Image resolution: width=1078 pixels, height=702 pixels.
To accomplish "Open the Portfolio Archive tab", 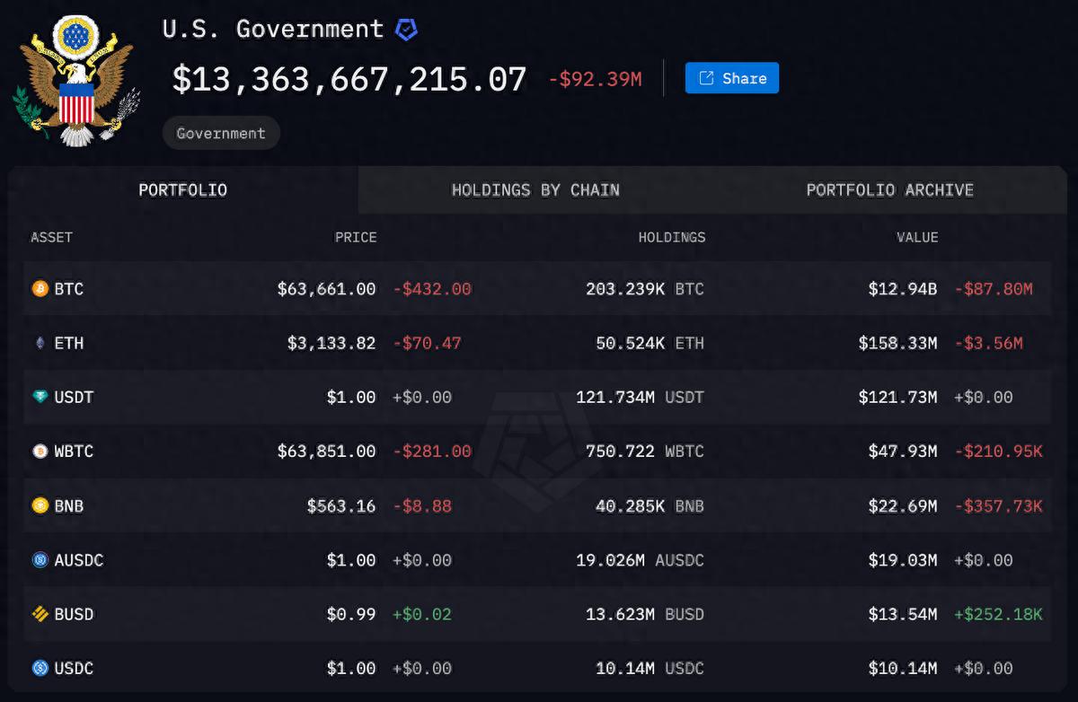I will pyautogui.click(x=889, y=189).
